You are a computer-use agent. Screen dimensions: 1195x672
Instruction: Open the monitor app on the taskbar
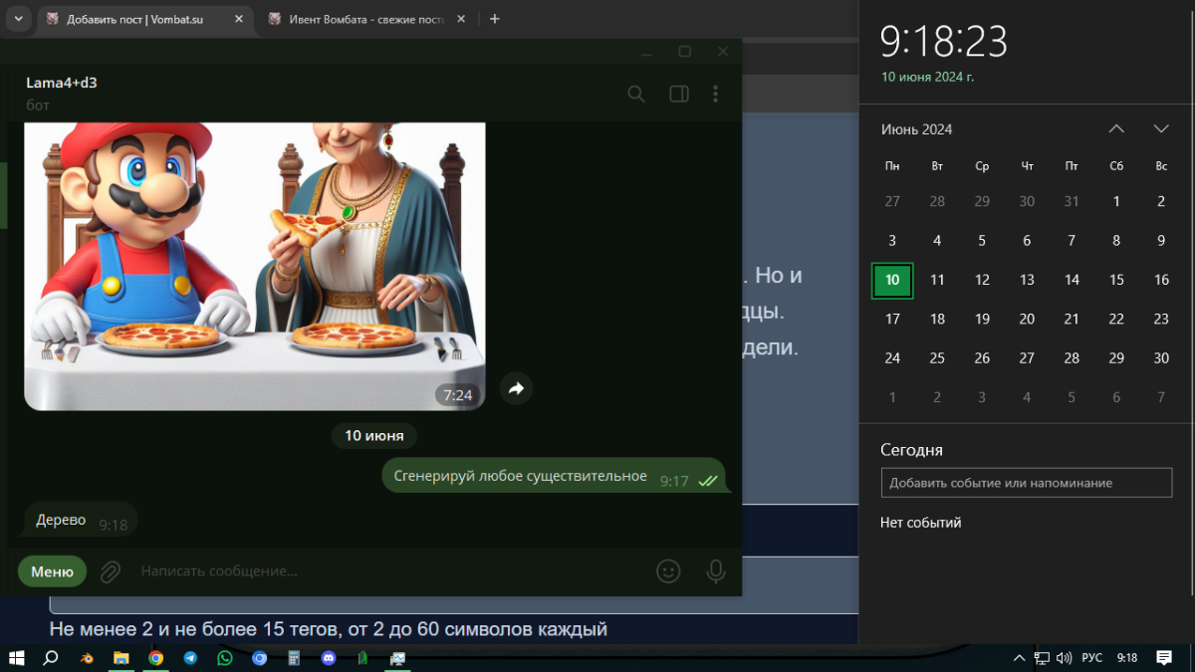click(x=398, y=658)
